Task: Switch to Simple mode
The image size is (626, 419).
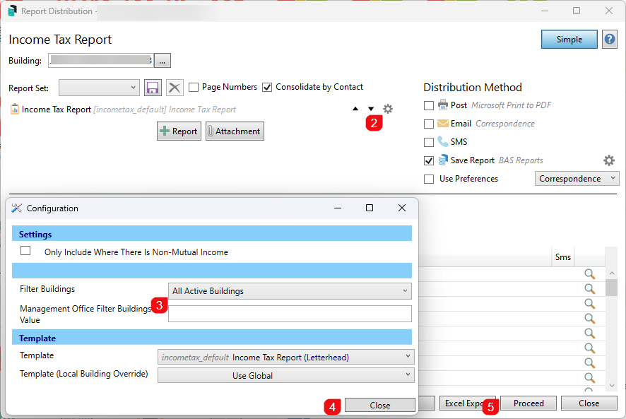Action: click(569, 39)
